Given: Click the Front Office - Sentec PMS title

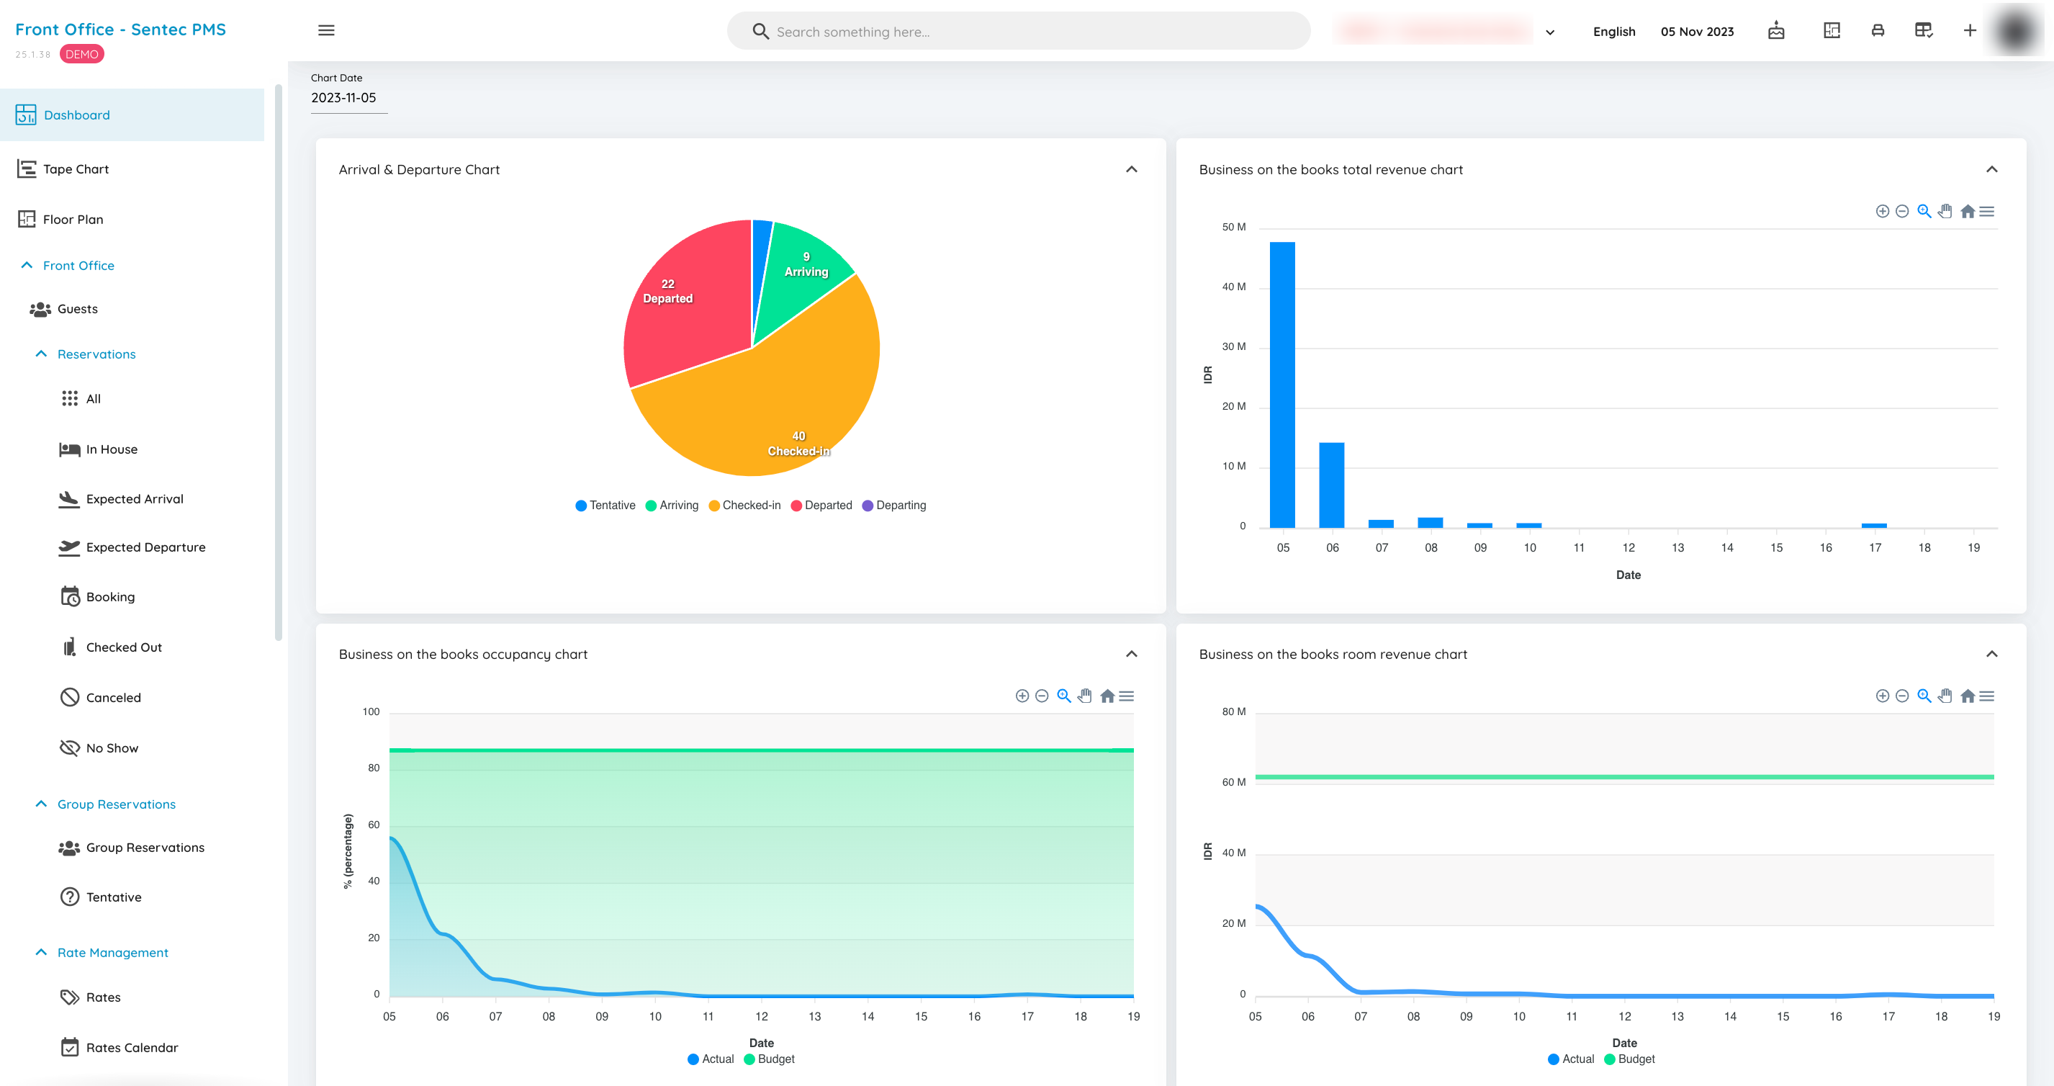Looking at the screenshot, I should click(120, 30).
